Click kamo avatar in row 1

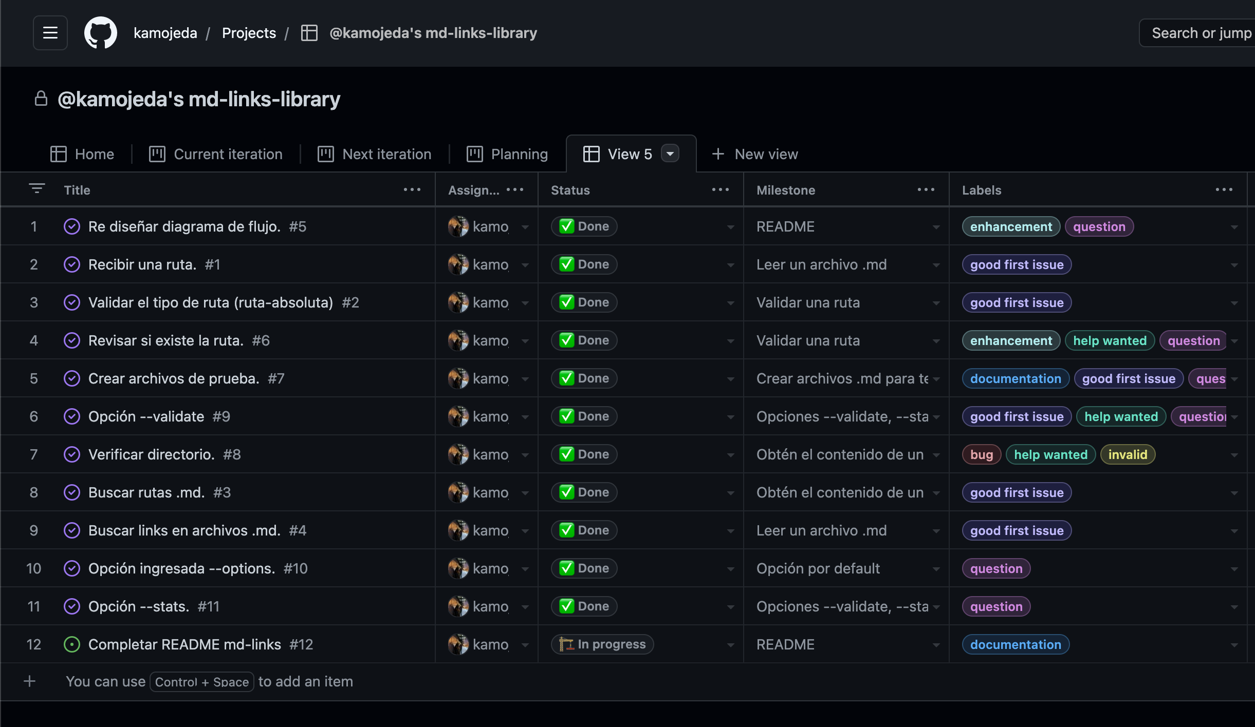pyautogui.click(x=458, y=226)
